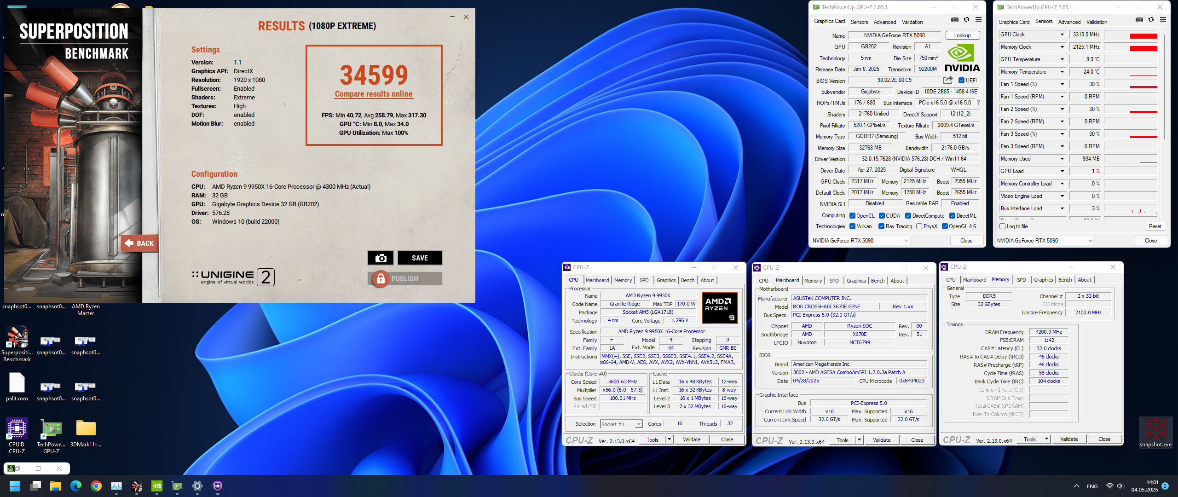Select the palit.rom file on the desktop

[17, 387]
